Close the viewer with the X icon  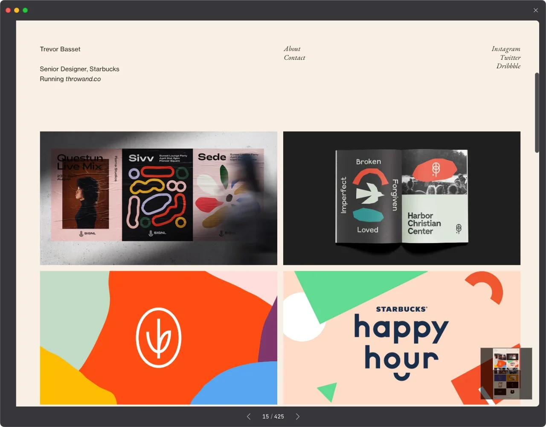tap(536, 10)
